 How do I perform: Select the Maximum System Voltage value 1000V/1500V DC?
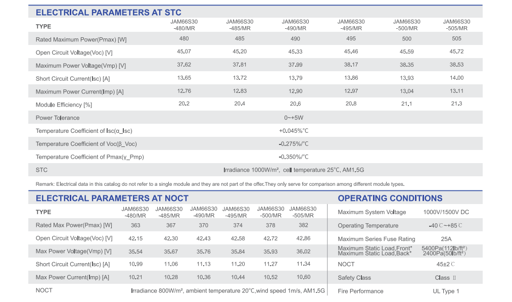pos(446,212)
